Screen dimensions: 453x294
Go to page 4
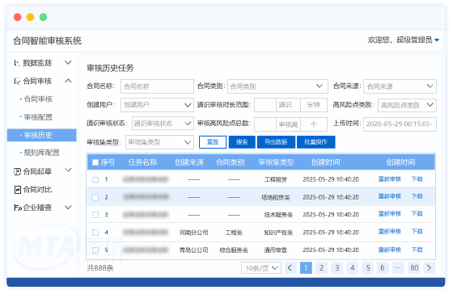[x=352, y=268]
